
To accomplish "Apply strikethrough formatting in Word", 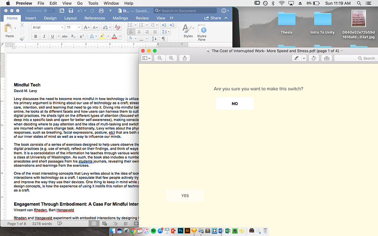I will click(65, 36).
